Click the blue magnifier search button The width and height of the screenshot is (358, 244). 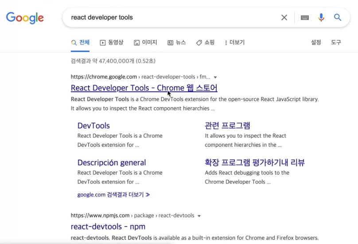pos(338,17)
